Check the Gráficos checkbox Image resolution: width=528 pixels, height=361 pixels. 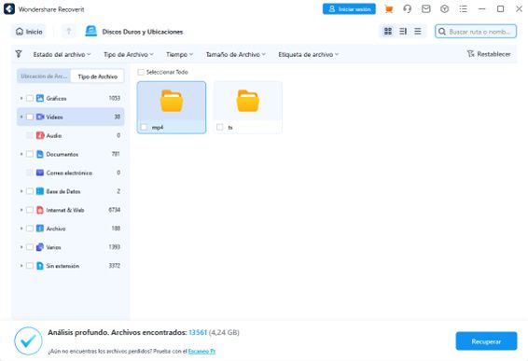(x=30, y=98)
